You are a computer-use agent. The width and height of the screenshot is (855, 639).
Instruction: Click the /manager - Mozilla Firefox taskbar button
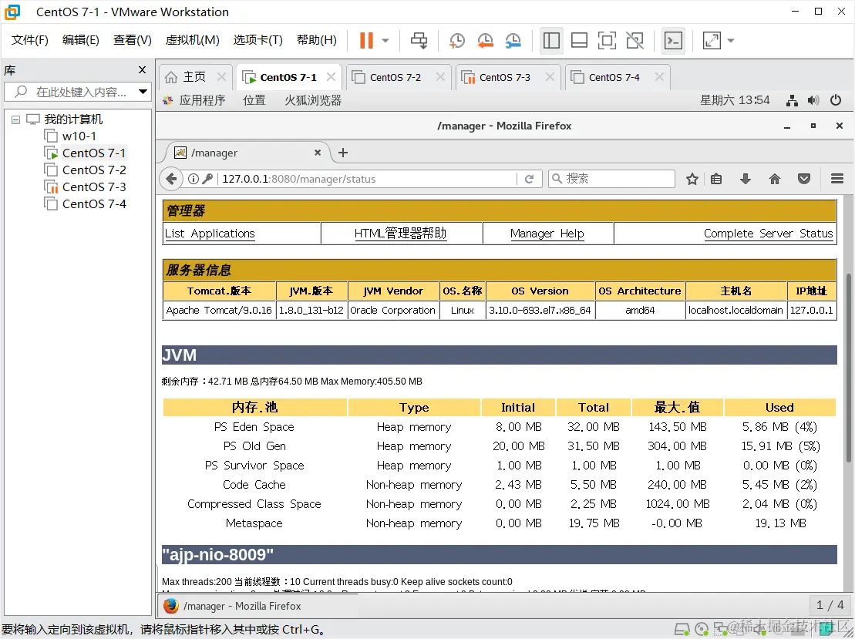(x=258, y=606)
